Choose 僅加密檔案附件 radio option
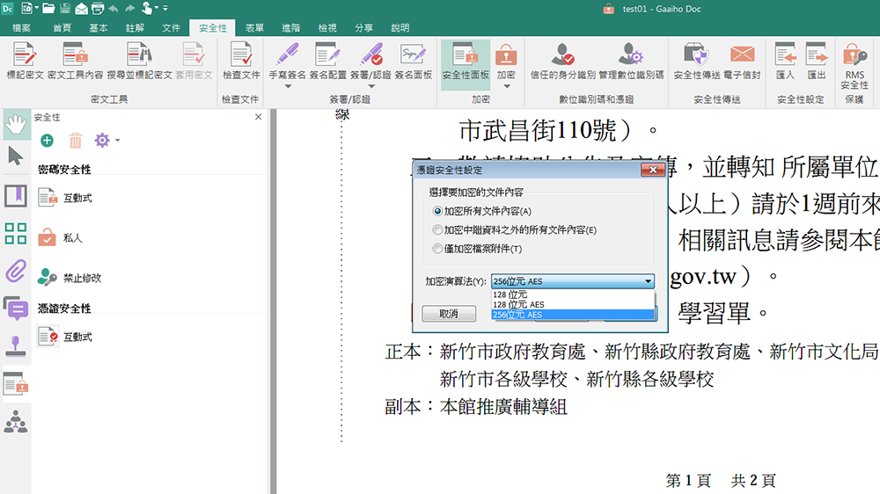Screen dimensions: 880x494 [437, 249]
